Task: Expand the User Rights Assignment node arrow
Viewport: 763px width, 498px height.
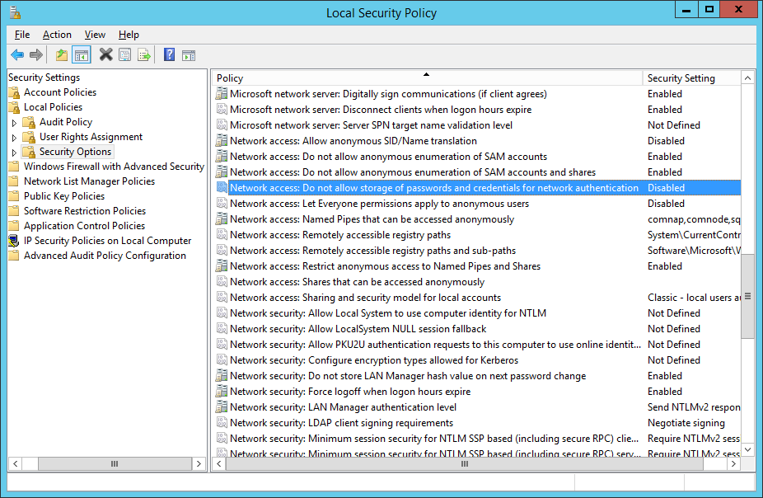Action: pyautogui.click(x=14, y=138)
